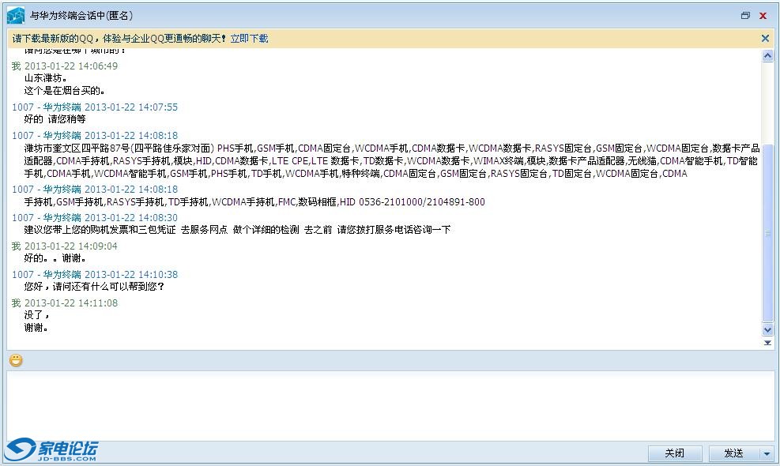
Task: Jump to the bottom of the chat
Action: click(767, 343)
